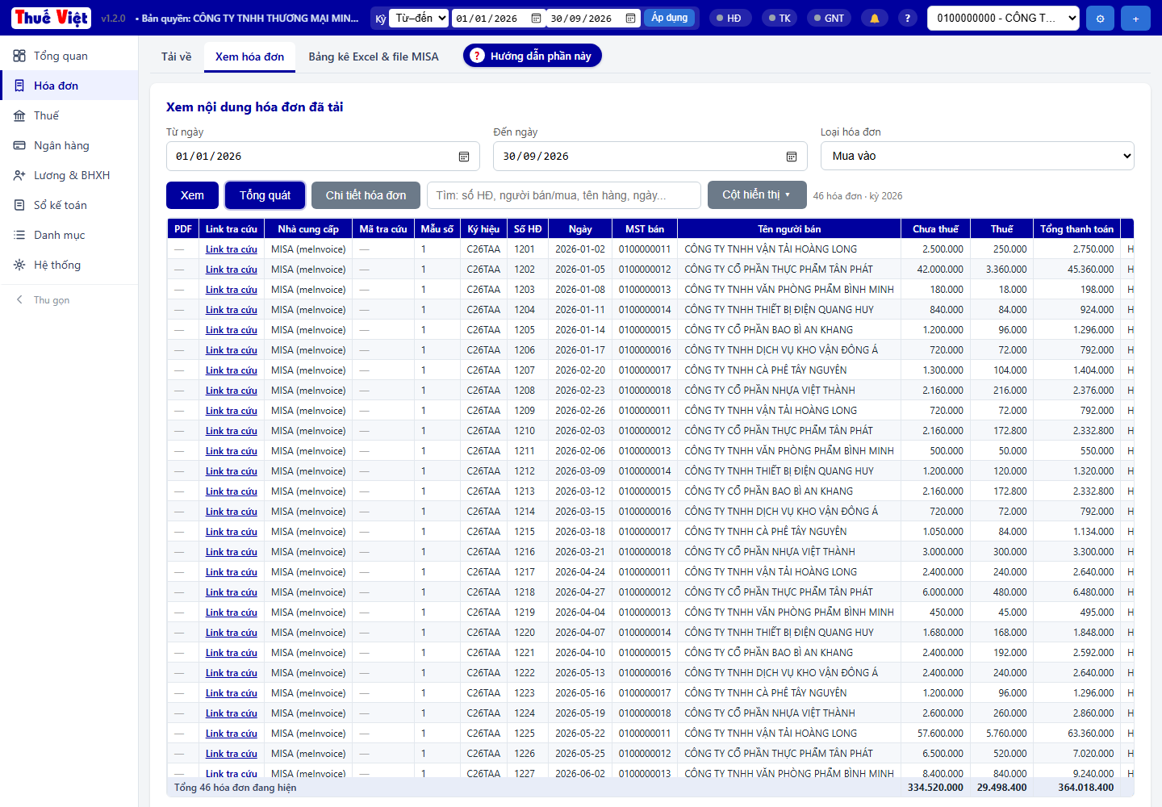Open the Kỳ Từ–đến period dropdown

pyautogui.click(x=419, y=18)
